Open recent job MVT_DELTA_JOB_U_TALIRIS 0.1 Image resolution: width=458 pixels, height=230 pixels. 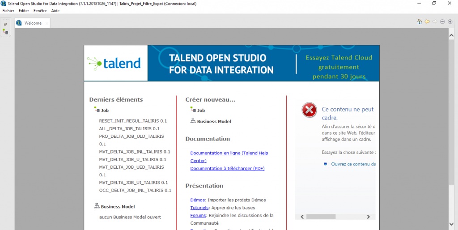tap(132, 160)
